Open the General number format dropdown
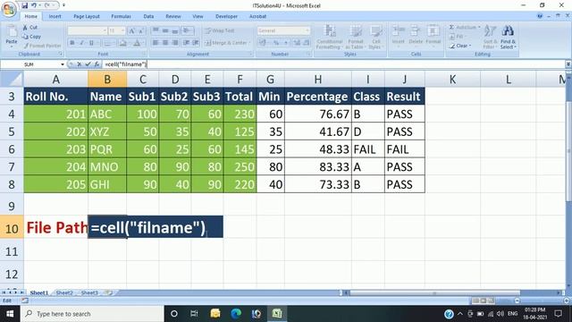572x322 pixels. tap(307, 30)
